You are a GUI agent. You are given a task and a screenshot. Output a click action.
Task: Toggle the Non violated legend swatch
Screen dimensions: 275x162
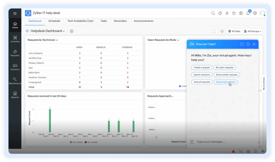coord(71,142)
